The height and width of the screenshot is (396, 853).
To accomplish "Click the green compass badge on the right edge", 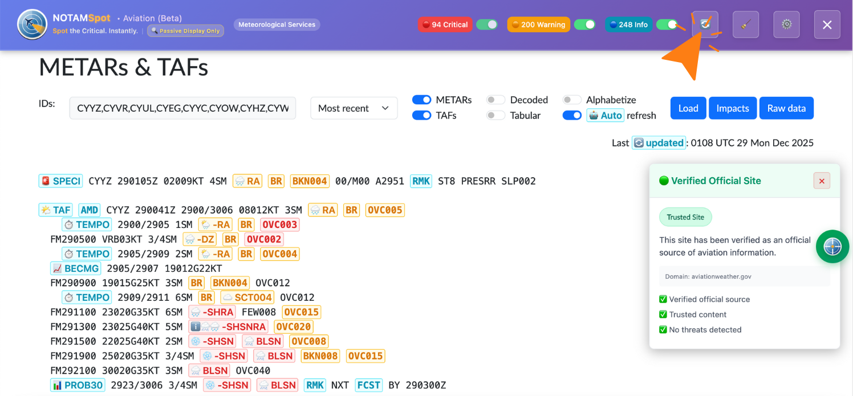I will tap(832, 247).
